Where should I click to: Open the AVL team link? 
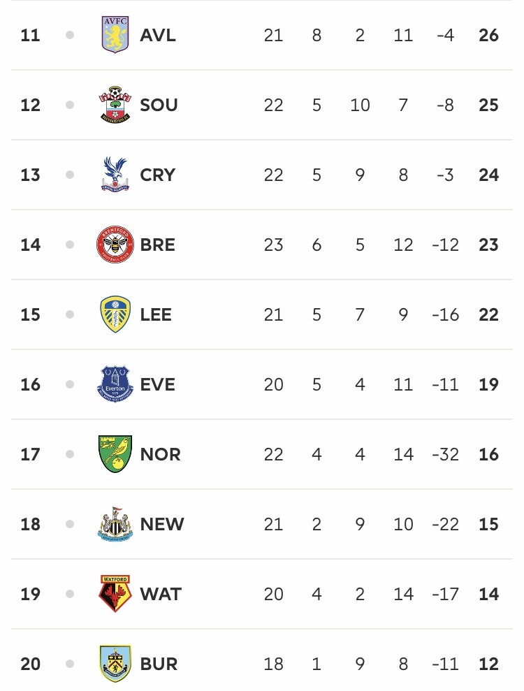[x=158, y=35]
